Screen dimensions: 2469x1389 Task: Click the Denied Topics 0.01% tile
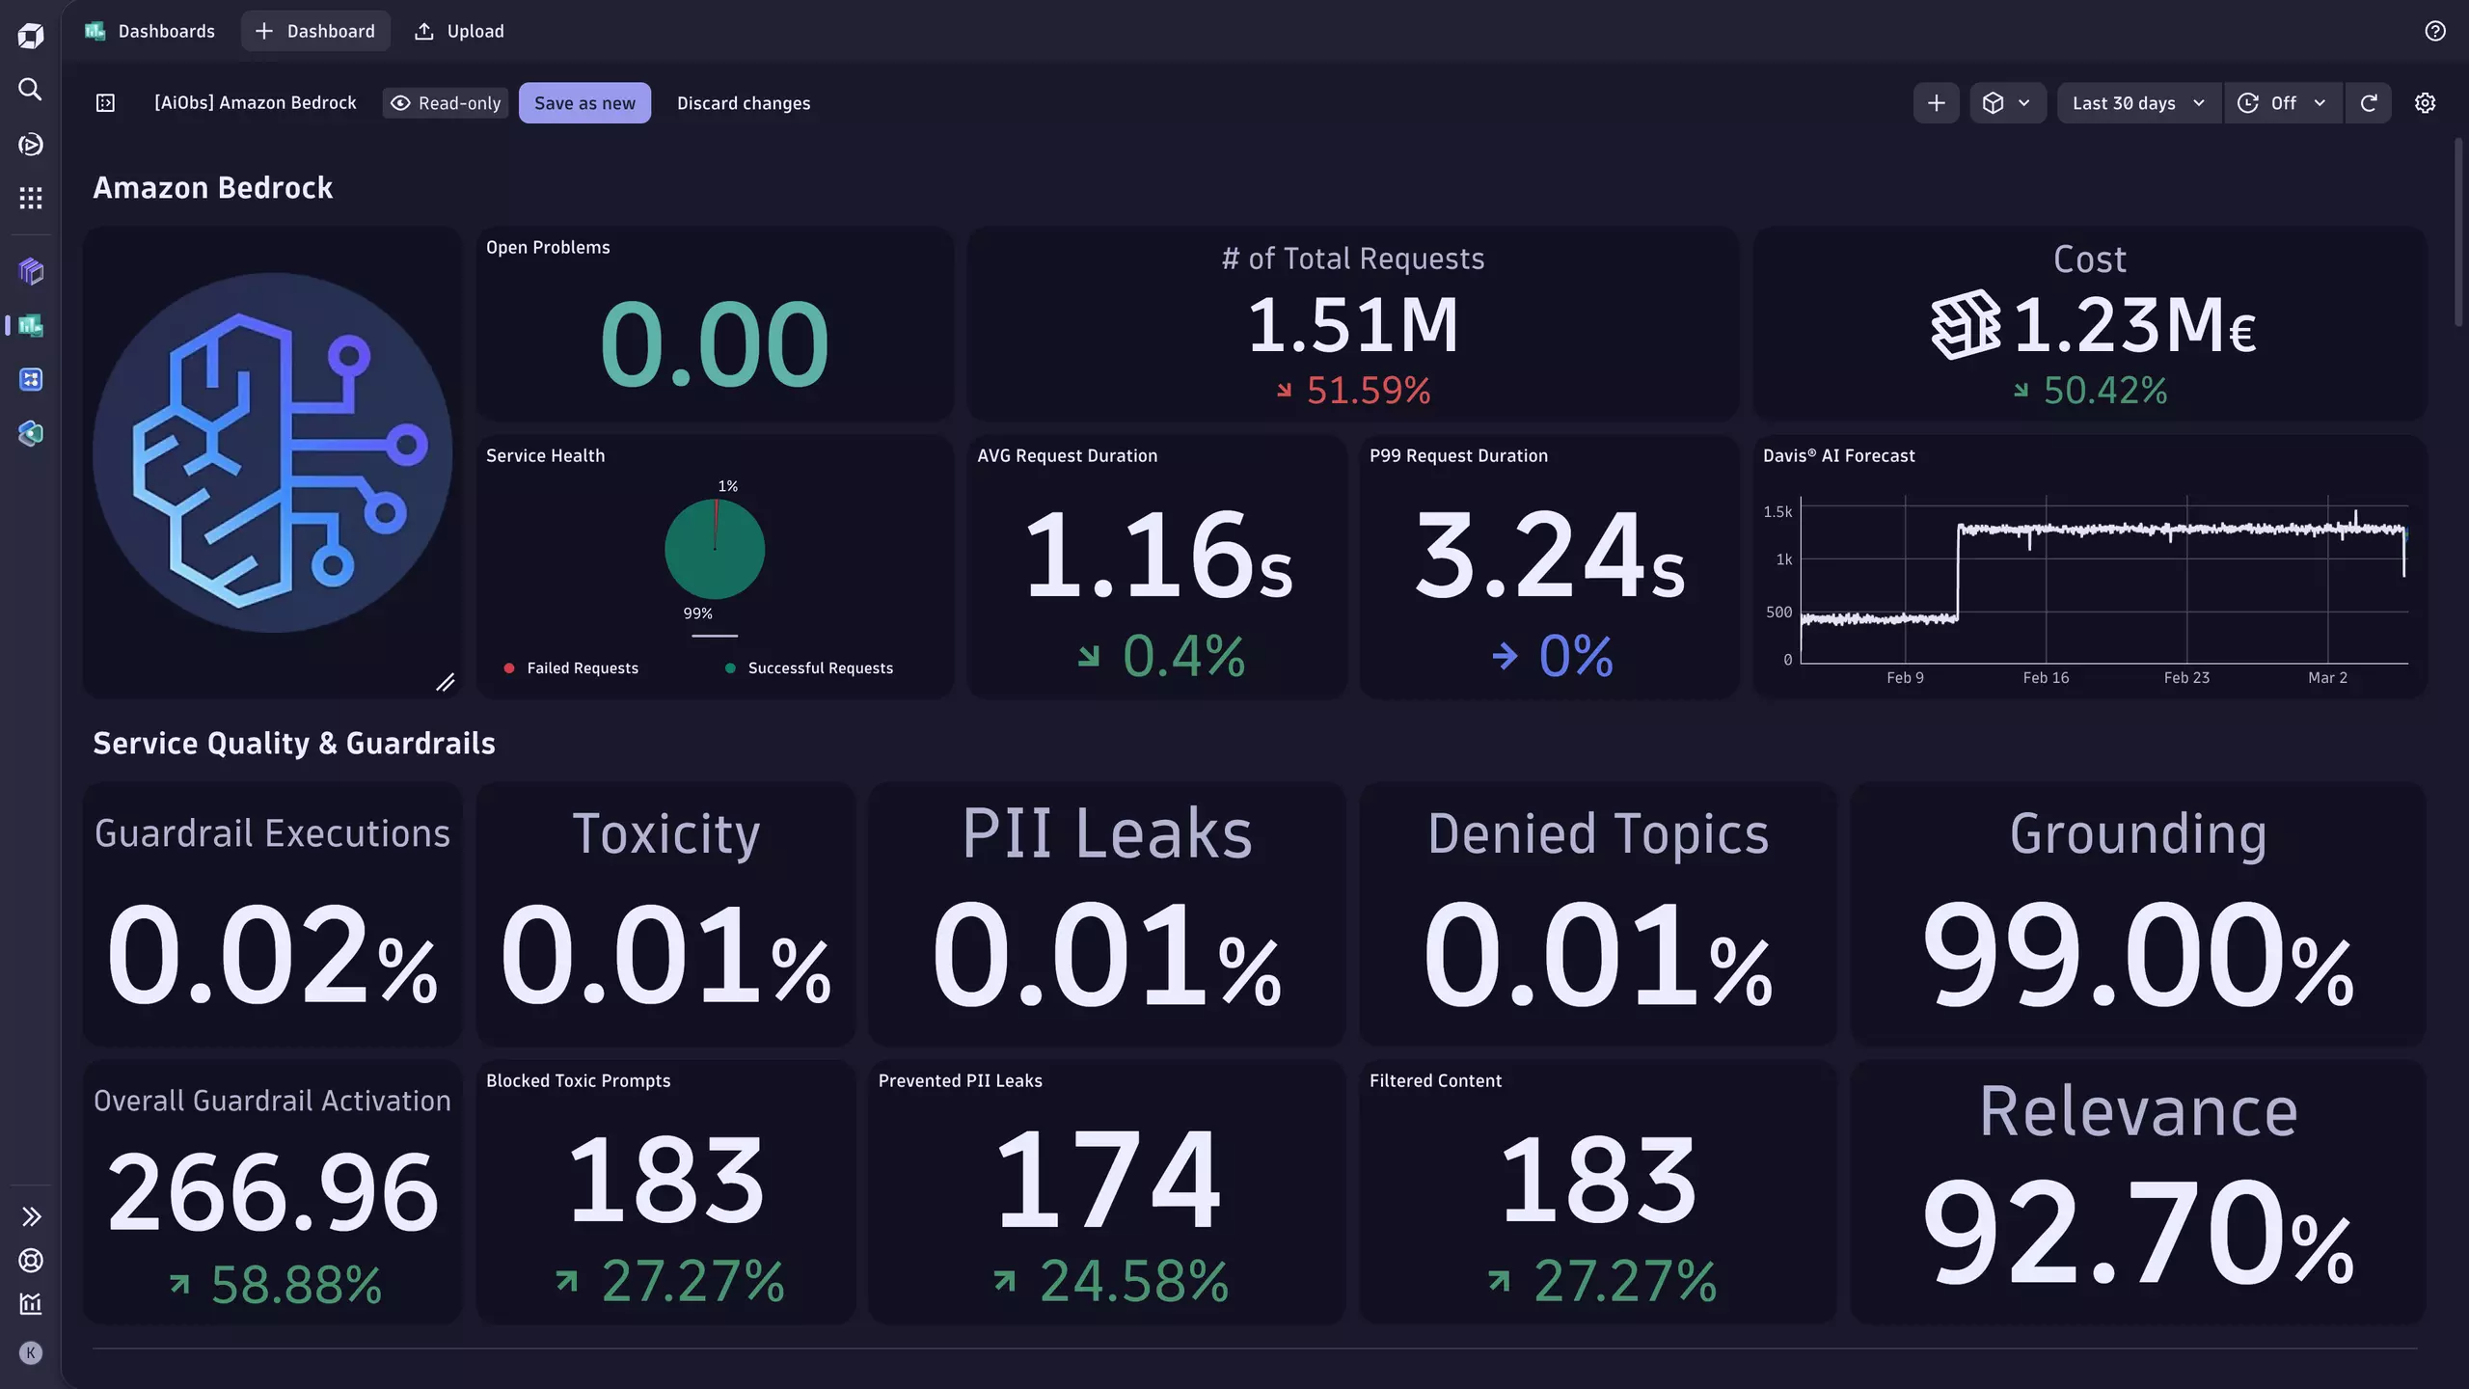tap(1598, 913)
